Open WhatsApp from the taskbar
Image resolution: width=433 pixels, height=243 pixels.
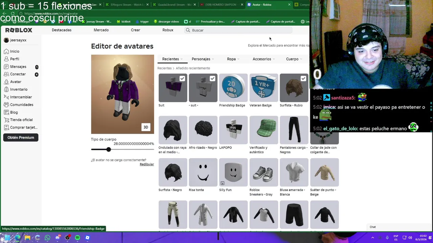[x=47, y=238]
